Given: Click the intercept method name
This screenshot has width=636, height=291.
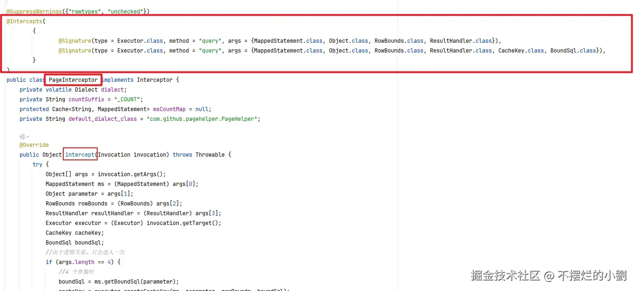Looking at the screenshot, I should click(x=80, y=155).
